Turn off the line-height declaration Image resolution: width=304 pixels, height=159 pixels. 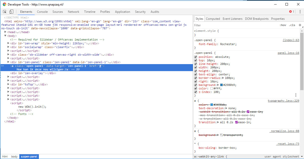pos(196,64)
